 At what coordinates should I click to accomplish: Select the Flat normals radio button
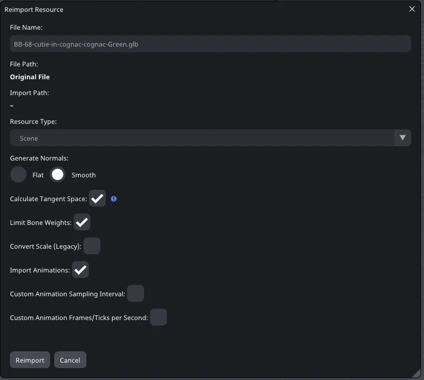coord(18,174)
